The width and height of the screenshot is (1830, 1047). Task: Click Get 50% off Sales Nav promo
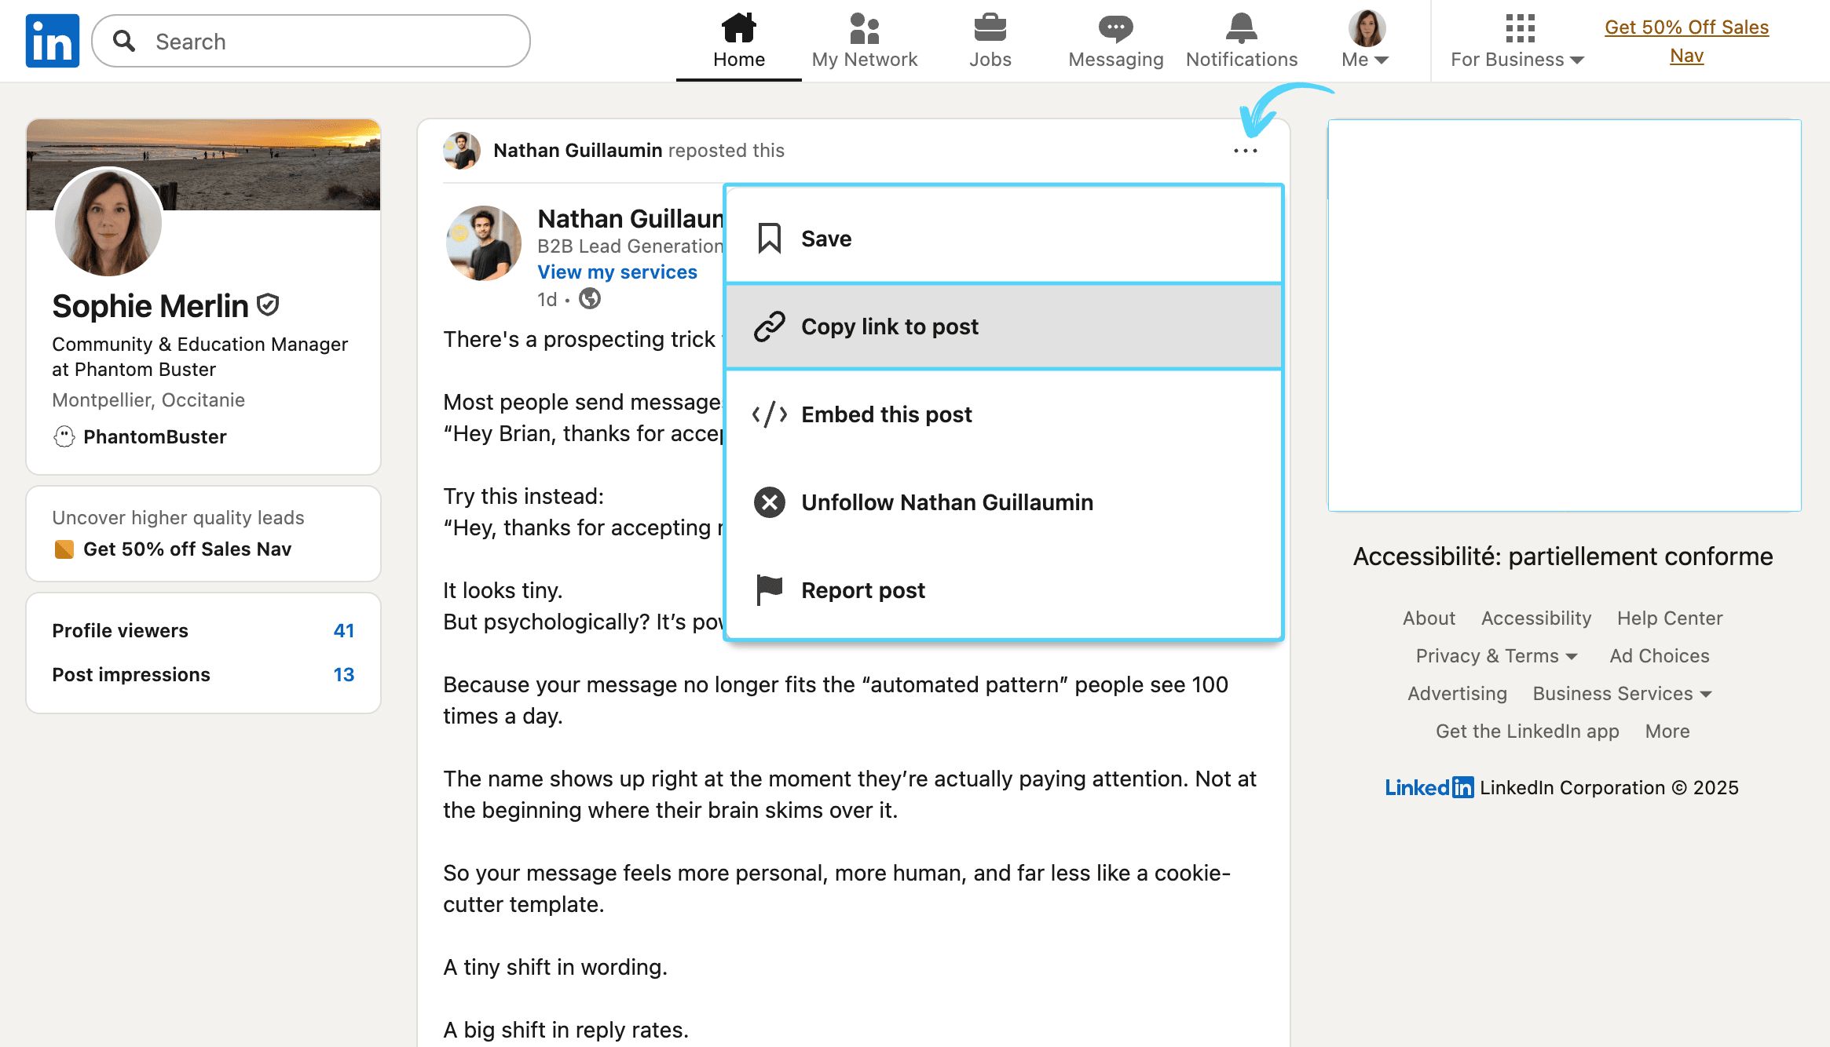(x=187, y=549)
